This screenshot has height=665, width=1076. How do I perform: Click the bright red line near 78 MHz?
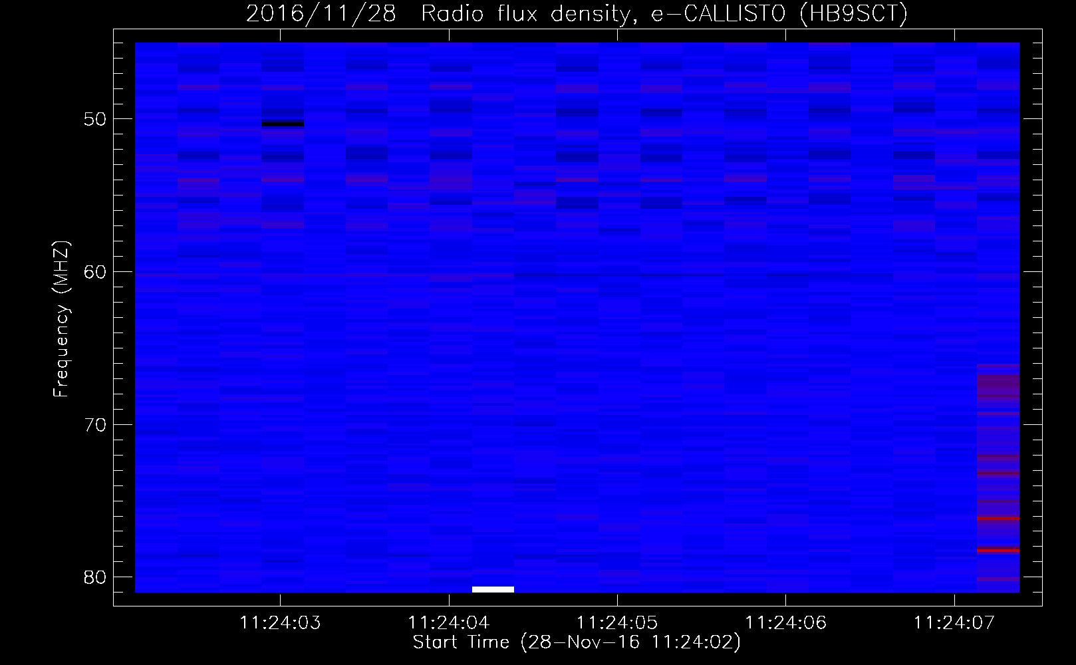pos(998,550)
